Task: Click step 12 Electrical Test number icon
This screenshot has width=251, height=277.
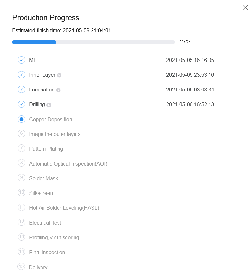Action: tap(21, 222)
